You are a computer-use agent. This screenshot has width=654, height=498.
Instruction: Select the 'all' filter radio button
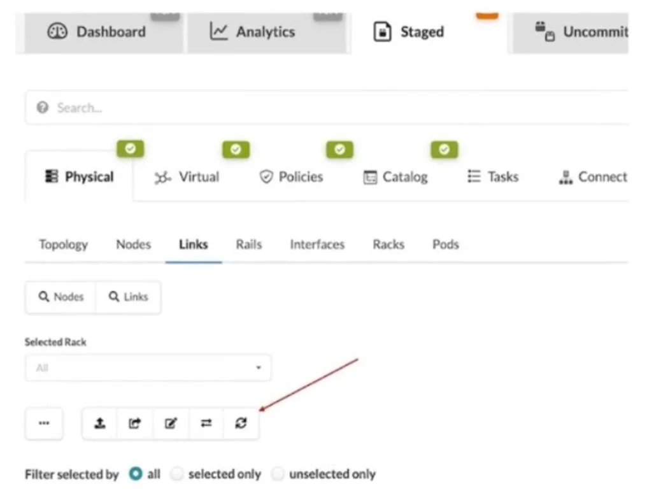(136, 474)
